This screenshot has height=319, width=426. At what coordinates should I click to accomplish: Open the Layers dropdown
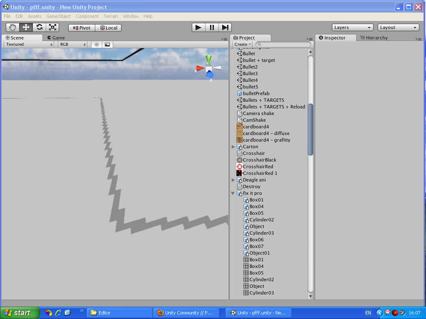coord(352,27)
